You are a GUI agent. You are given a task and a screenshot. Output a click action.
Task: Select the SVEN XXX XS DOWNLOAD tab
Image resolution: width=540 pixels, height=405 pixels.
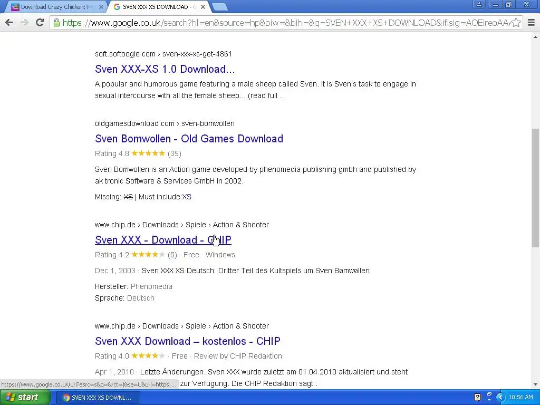coord(158,7)
